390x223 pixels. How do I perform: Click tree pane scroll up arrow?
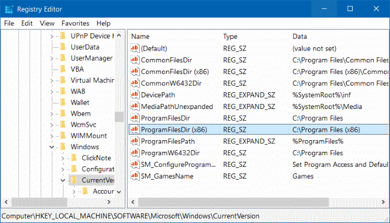click(x=119, y=36)
